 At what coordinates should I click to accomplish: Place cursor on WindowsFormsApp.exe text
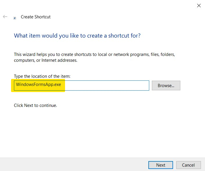click(x=38, y=84)
